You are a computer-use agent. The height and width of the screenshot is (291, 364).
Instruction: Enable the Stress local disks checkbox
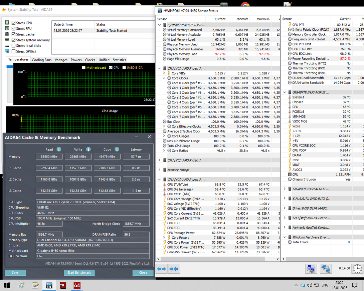pos(14,46)
